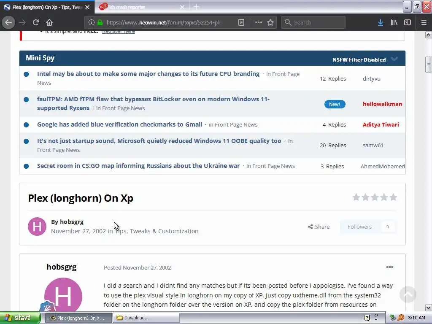Viewport: 432px width, 324px height.
Task: Open the Register here link
Action: pyautogui.click(x=119, y=31)
